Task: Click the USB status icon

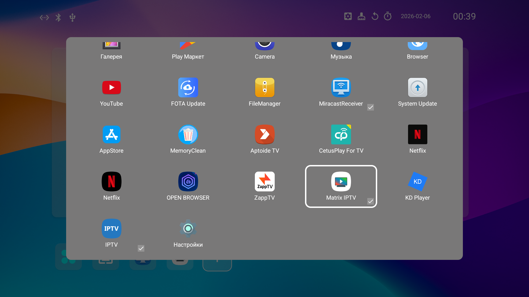Action: [72, 18]
